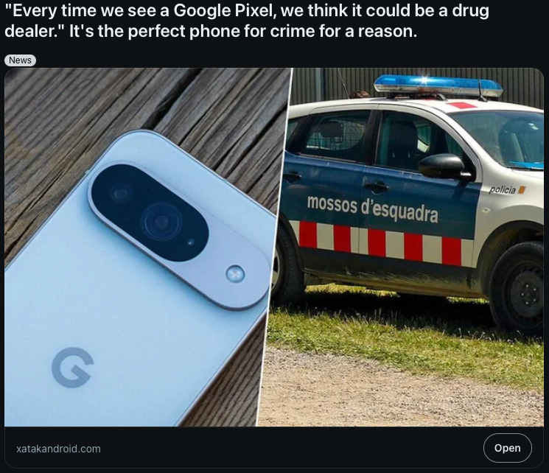Click the phone's smaller upper camera lens
The image size is (549, 473).
121,193
